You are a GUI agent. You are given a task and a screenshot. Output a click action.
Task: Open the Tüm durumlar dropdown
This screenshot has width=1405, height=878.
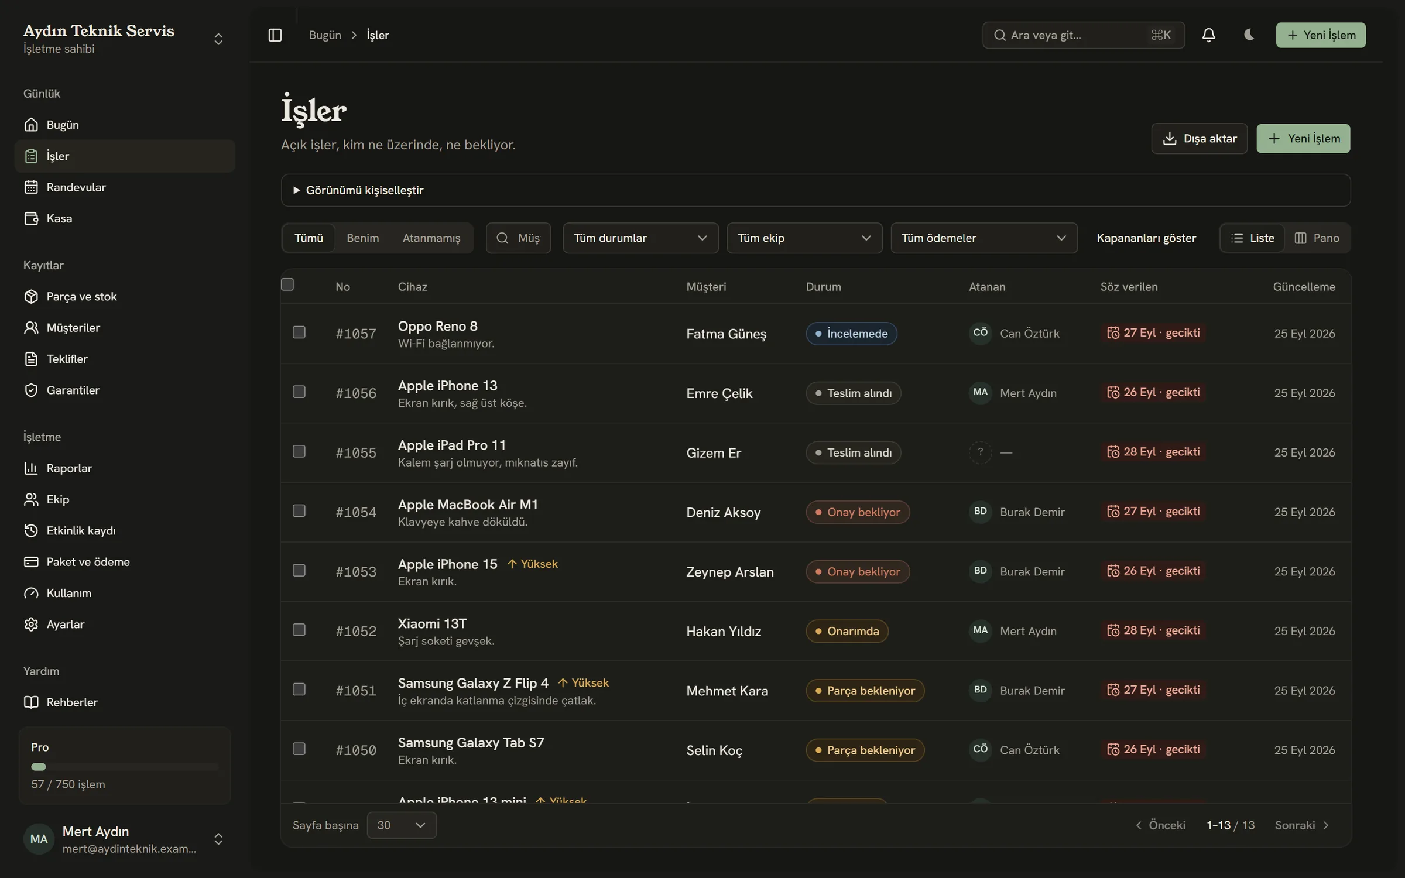pyautogui.click(x=640, y=238)
